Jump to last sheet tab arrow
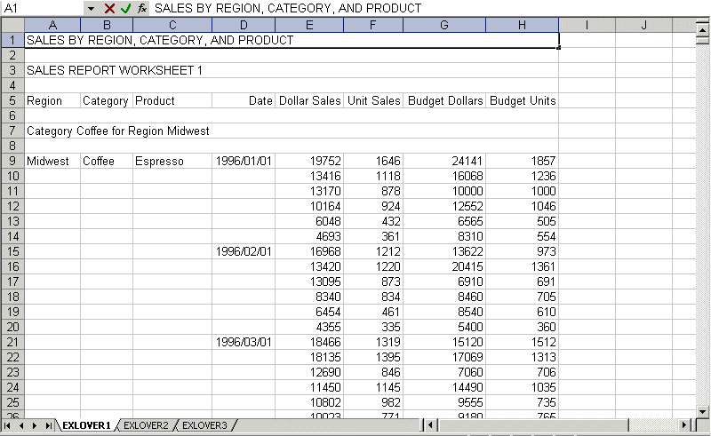Viewport: 711px width, 436px height. pos(49,426)
